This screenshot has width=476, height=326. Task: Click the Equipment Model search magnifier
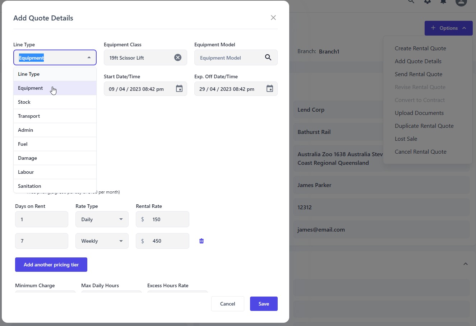pyautogui.click(x=268, y=57)
